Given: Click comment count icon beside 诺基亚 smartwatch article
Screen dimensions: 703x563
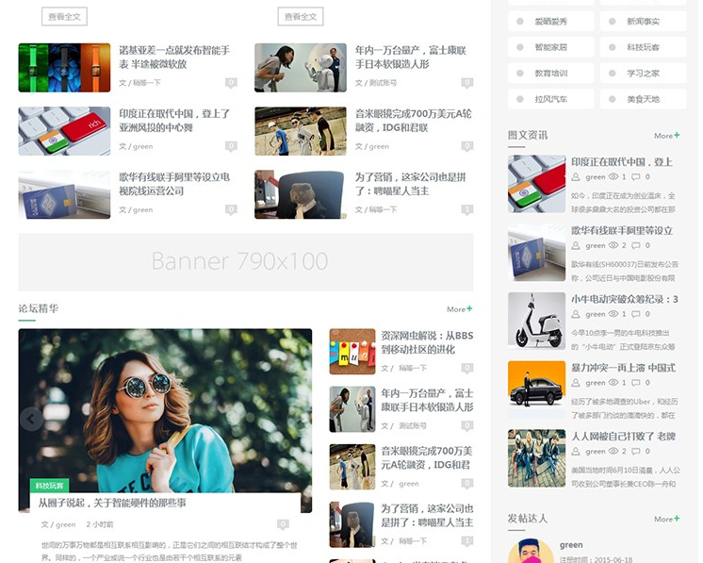Looking at the screenshot, I should 231,83.
